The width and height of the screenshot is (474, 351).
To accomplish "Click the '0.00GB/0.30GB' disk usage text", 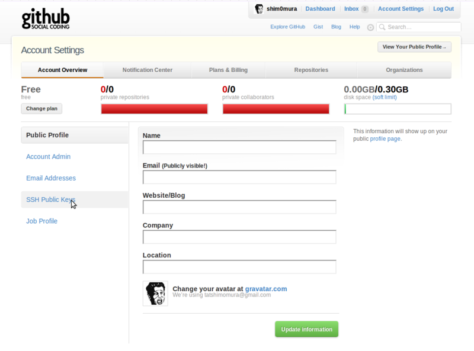I will [376, 89].
